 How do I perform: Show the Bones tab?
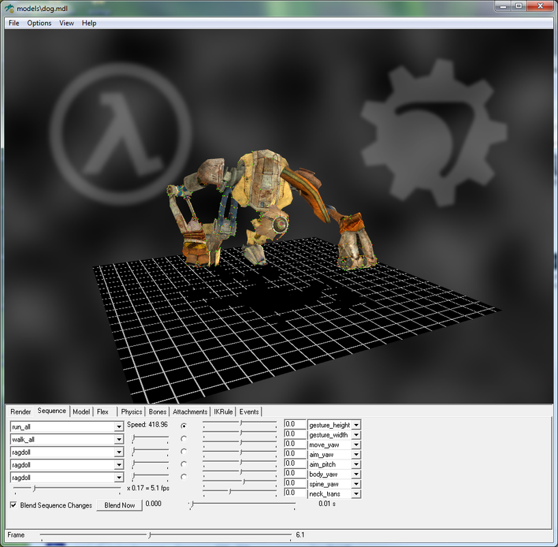point(157,412)
